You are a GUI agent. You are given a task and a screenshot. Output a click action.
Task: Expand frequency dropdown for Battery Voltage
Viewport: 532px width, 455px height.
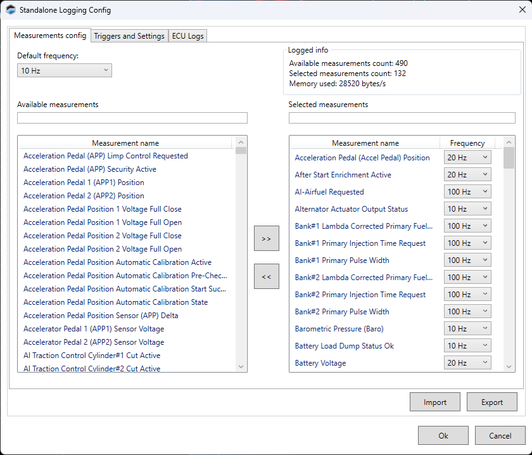(467, 362)
